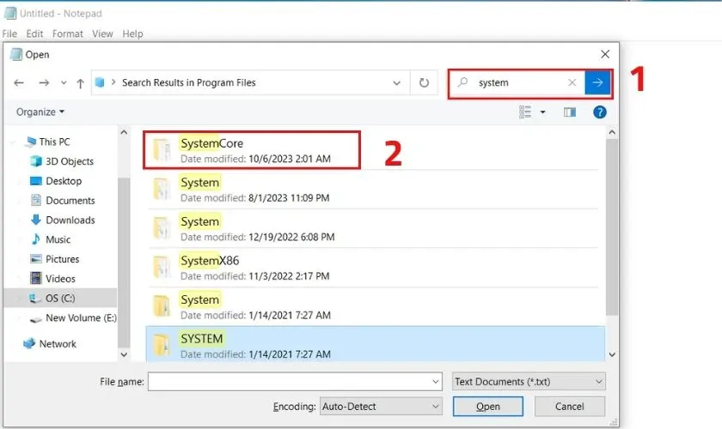
Task: Expand address bar history dropdown
Action: (396, 83)
